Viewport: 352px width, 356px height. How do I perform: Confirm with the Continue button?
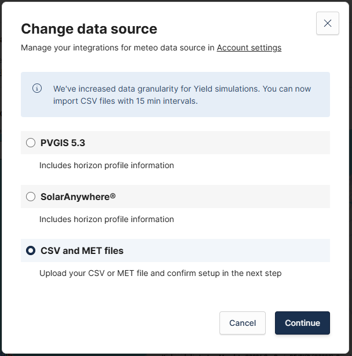point(302,323)
